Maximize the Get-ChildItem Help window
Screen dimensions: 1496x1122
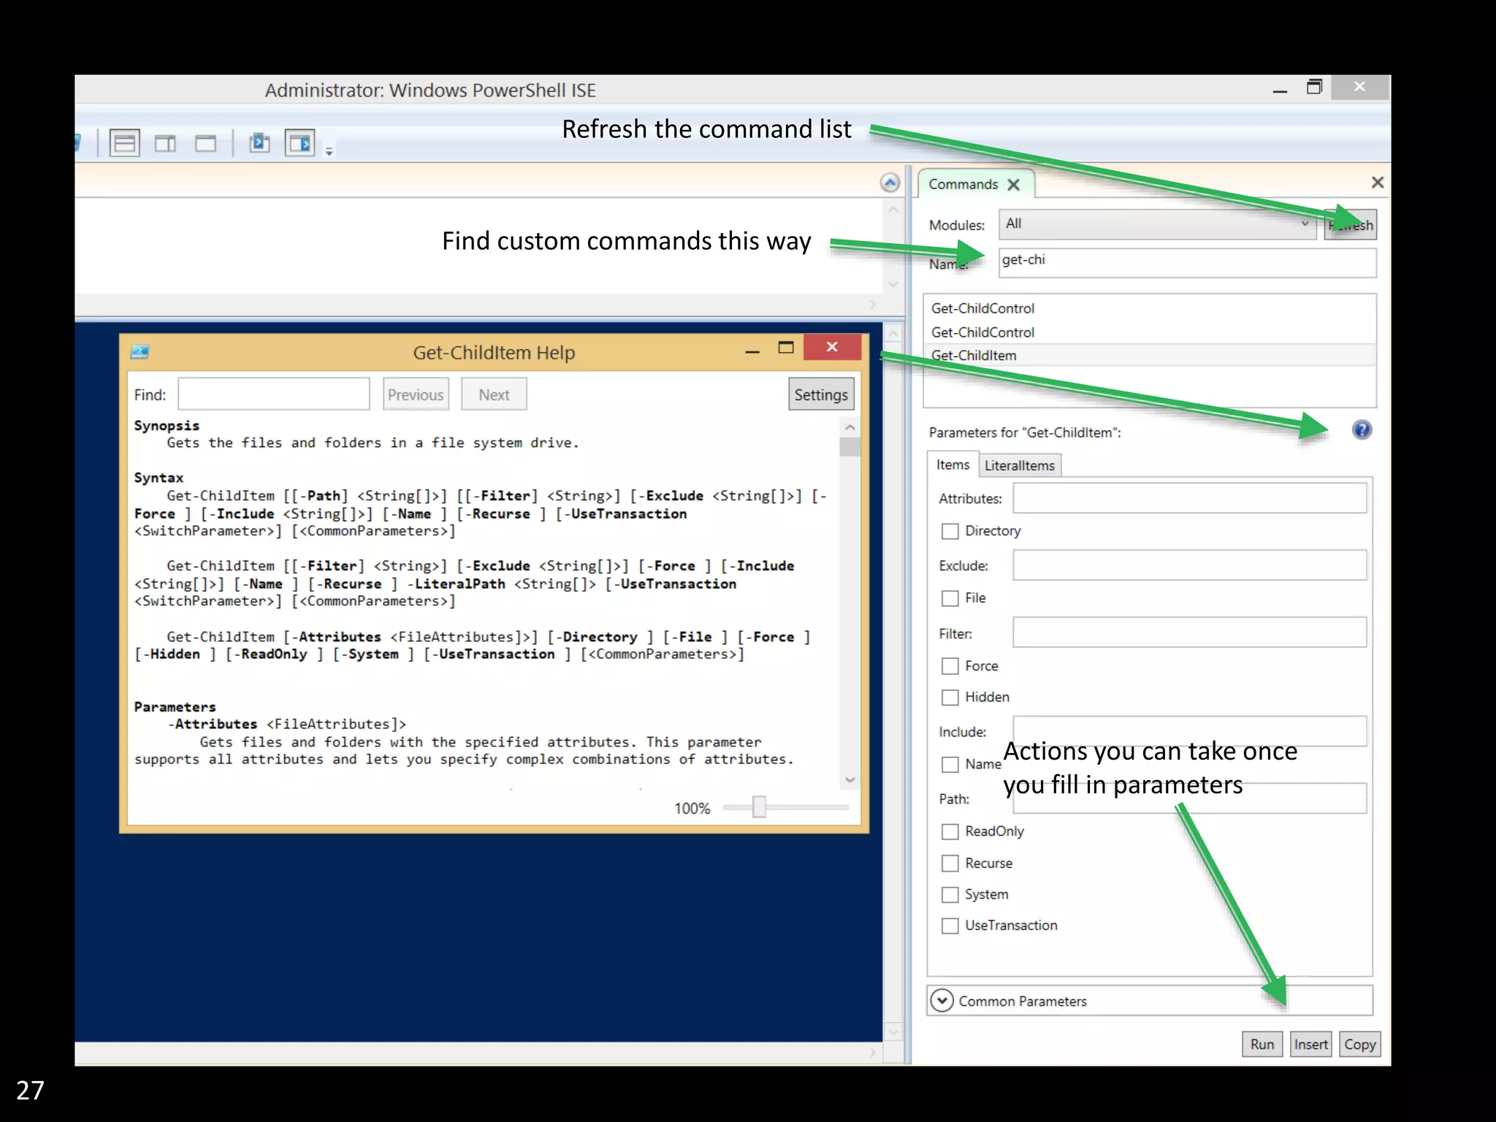(786, 348)
